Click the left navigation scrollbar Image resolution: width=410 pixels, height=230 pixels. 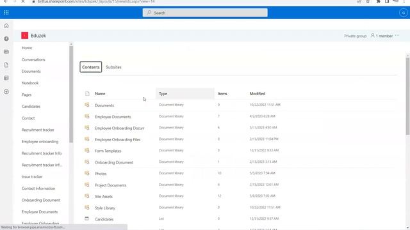(71, 94)
